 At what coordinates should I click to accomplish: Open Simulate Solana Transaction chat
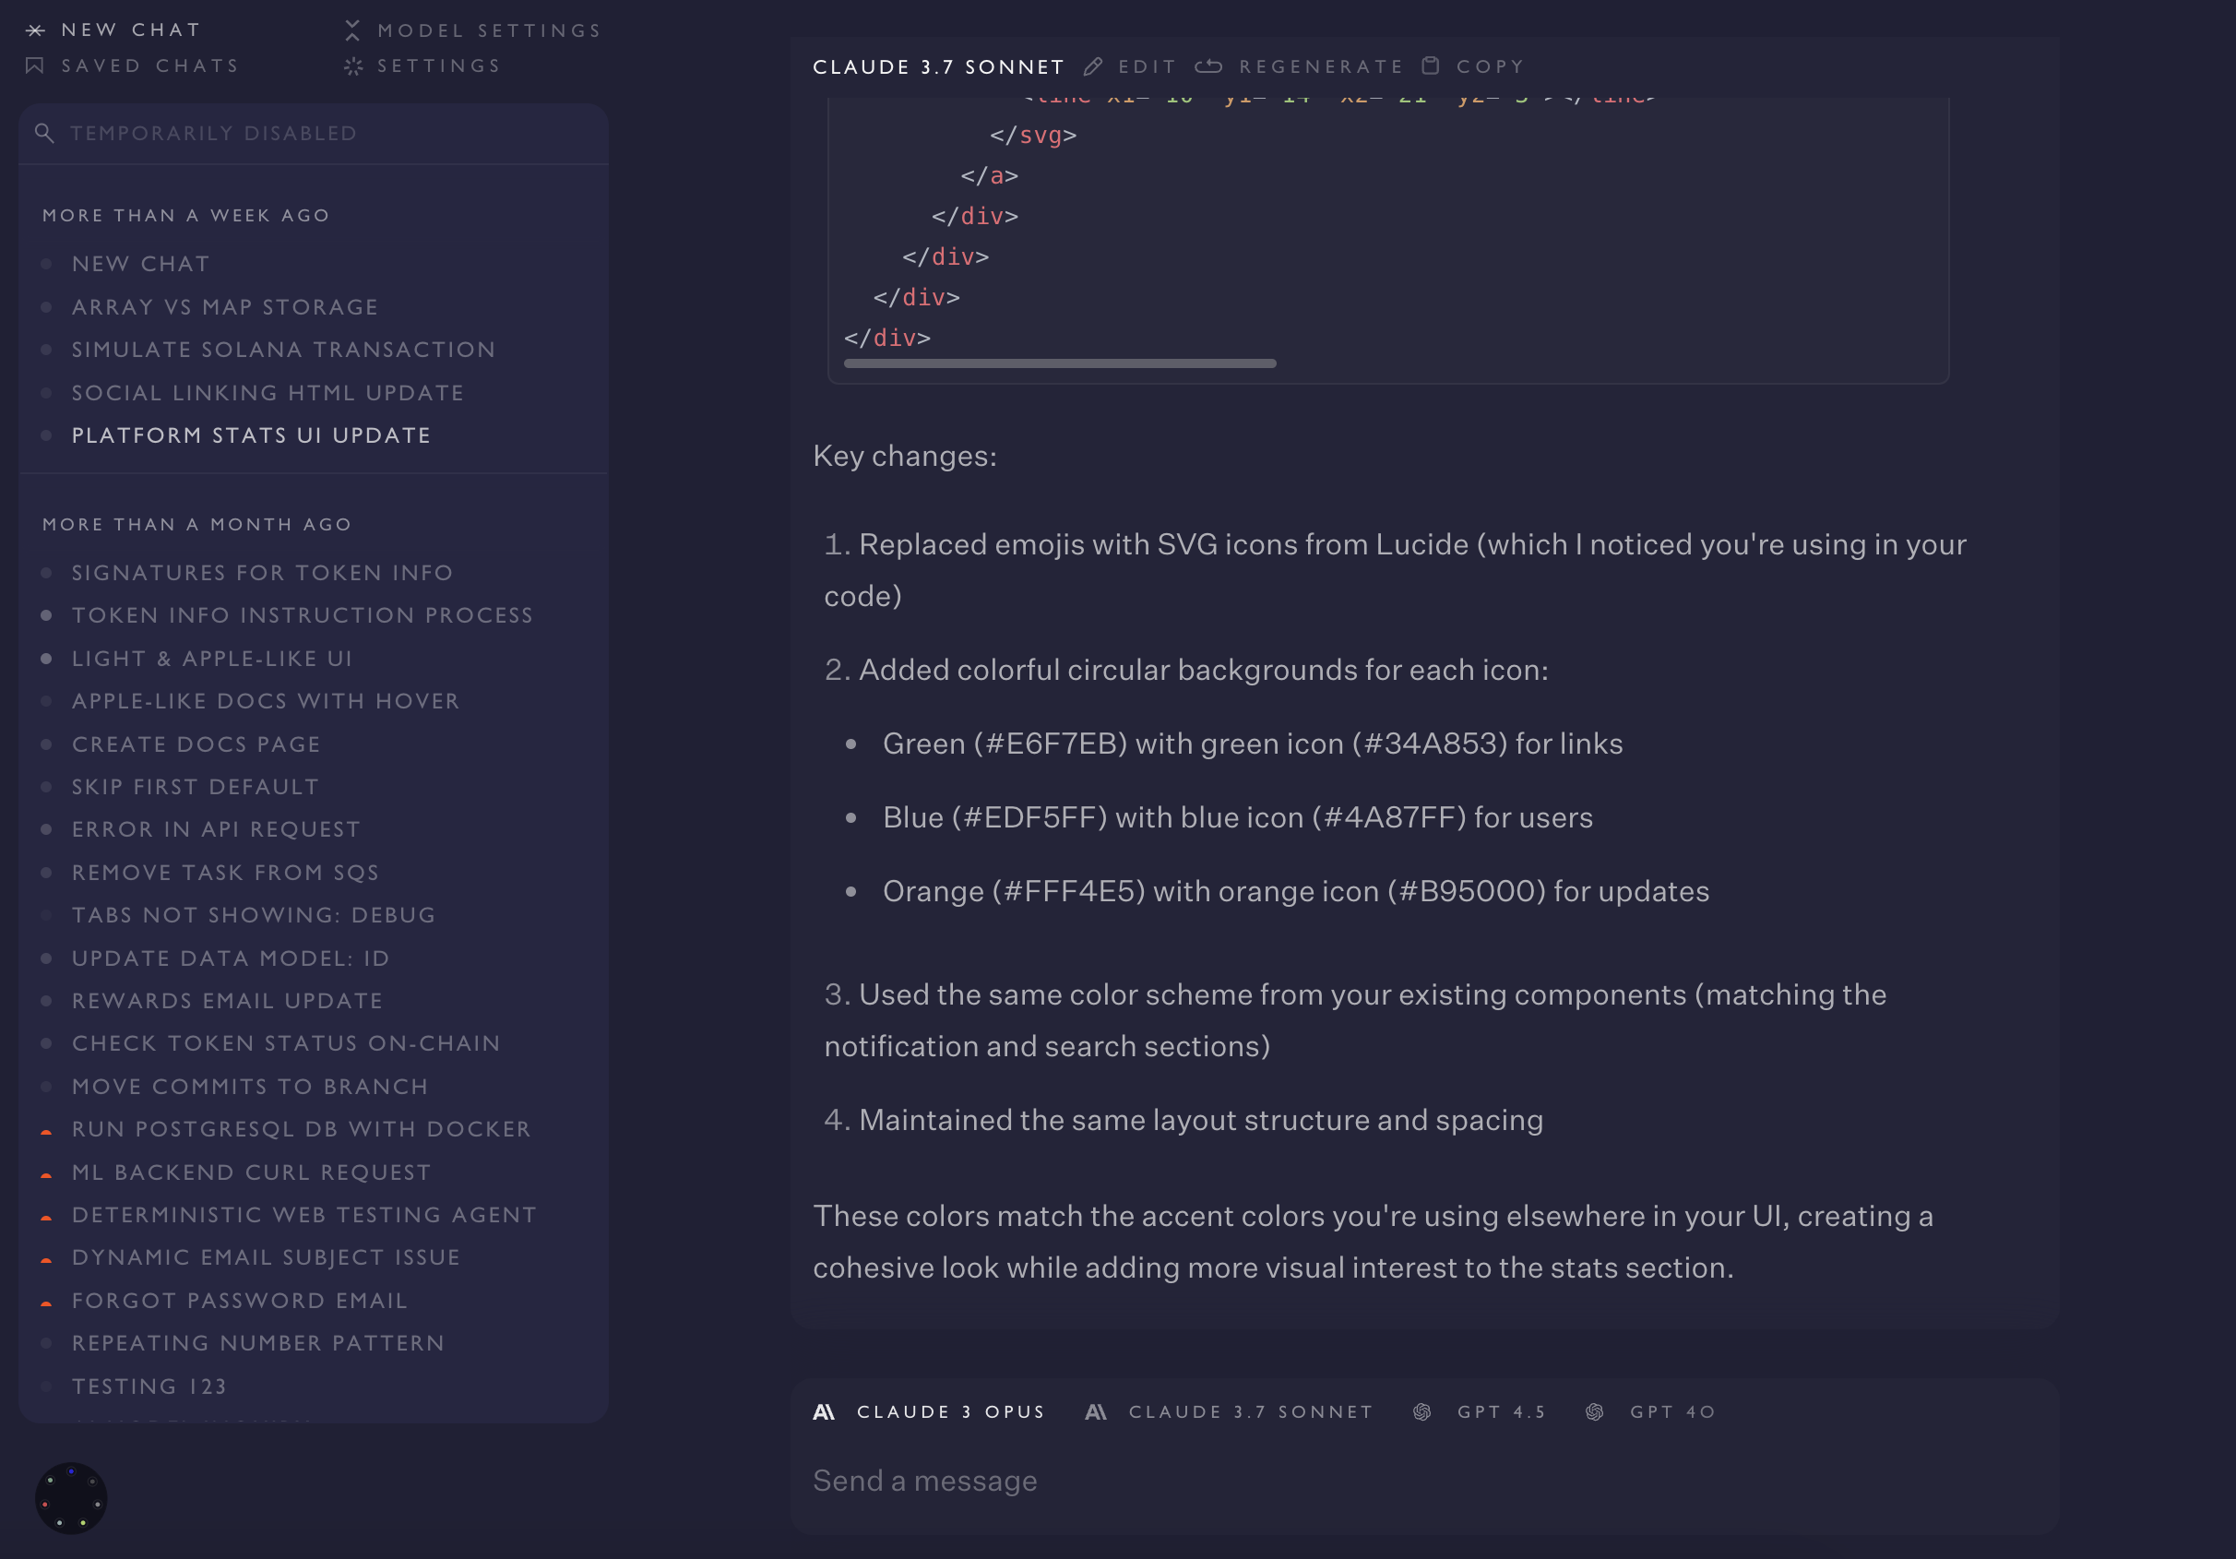pyautogui.click(x=283, y=350)
